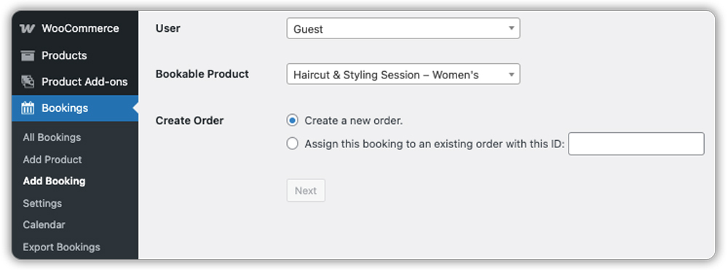Click the WooCommerce logo icon
728x270 pixels.
click(28, 29)
